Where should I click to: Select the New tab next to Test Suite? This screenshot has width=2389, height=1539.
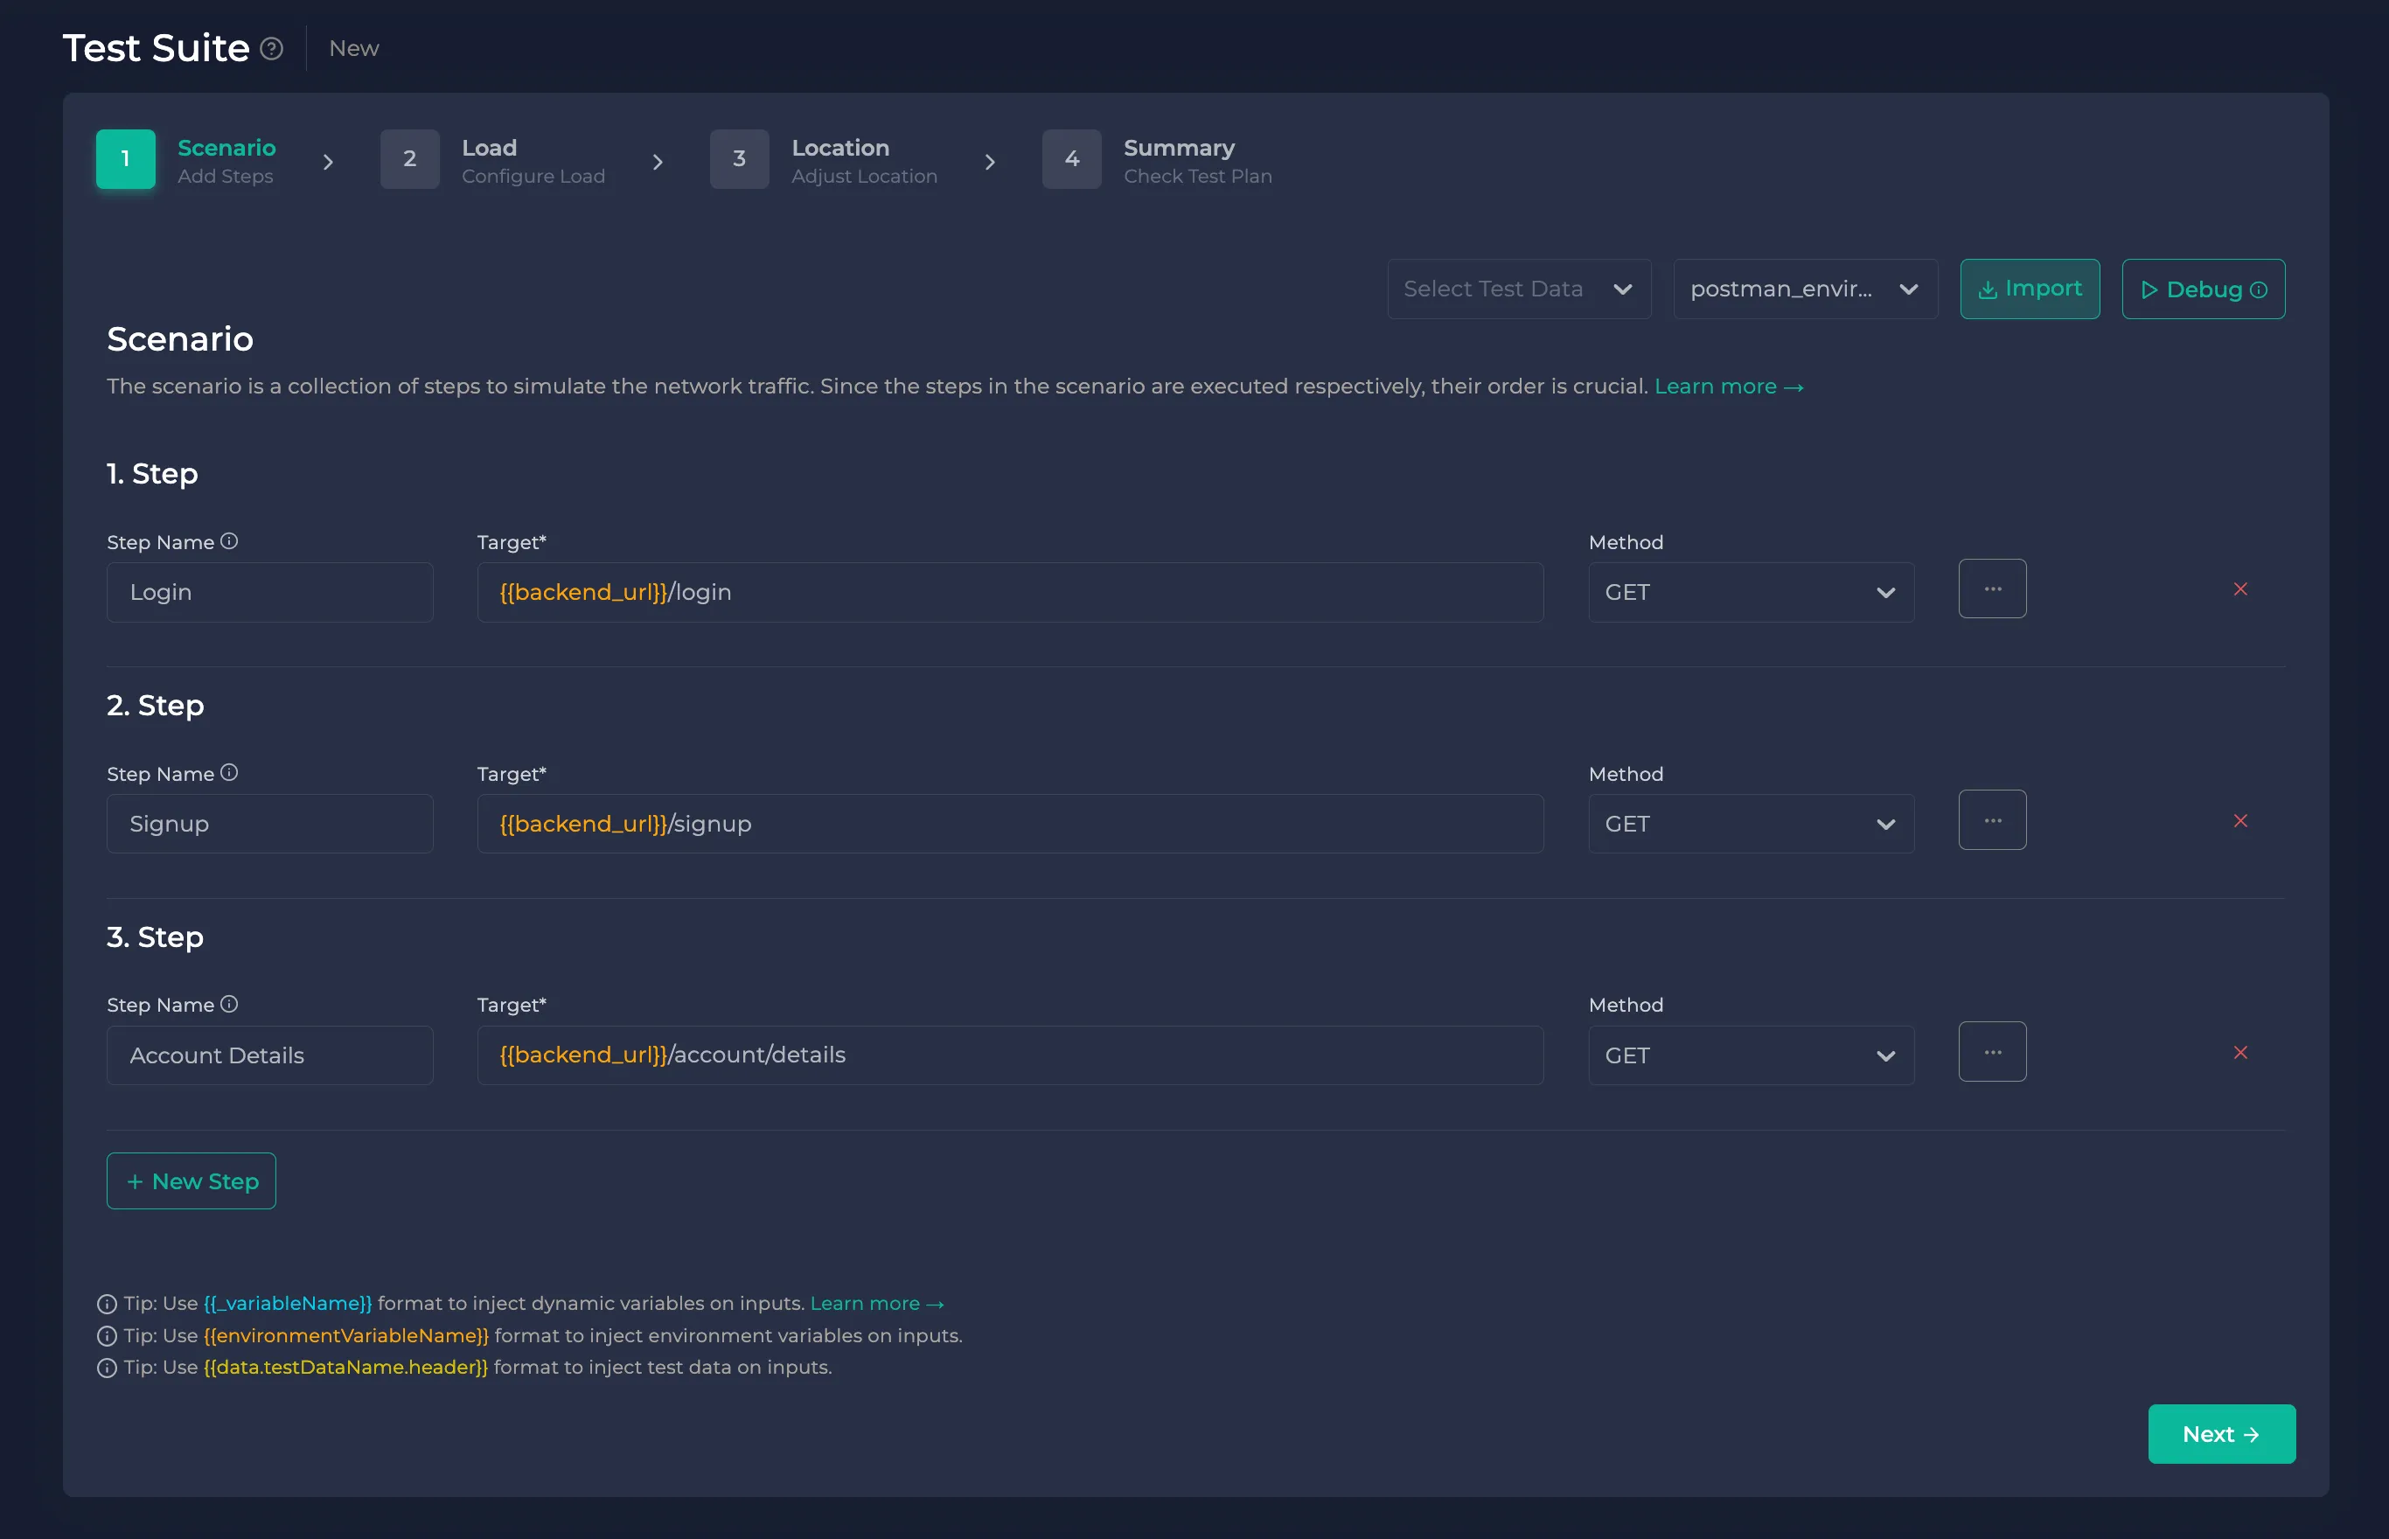tap(353, 48)
